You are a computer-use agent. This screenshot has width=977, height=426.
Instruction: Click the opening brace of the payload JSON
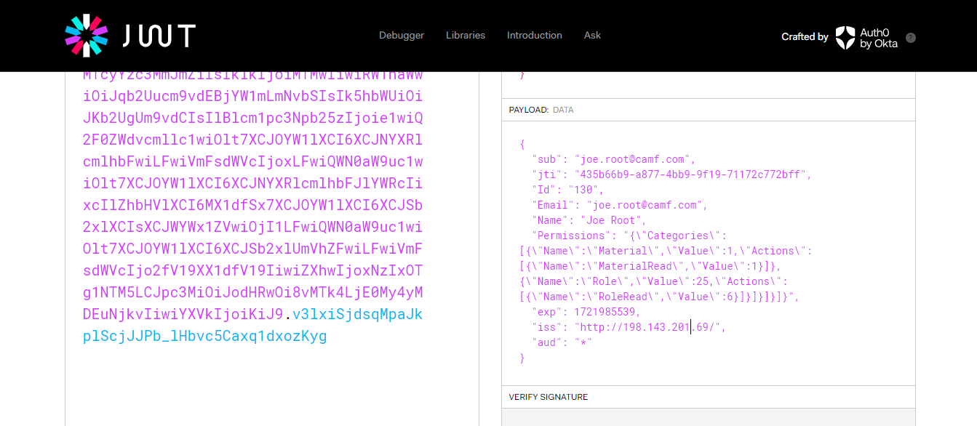[x=522, y=144]
